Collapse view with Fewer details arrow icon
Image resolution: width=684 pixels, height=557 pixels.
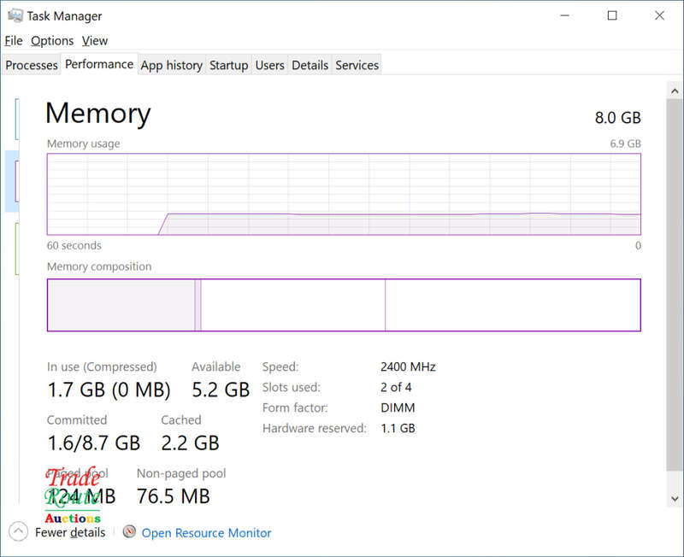coord(18,531)
